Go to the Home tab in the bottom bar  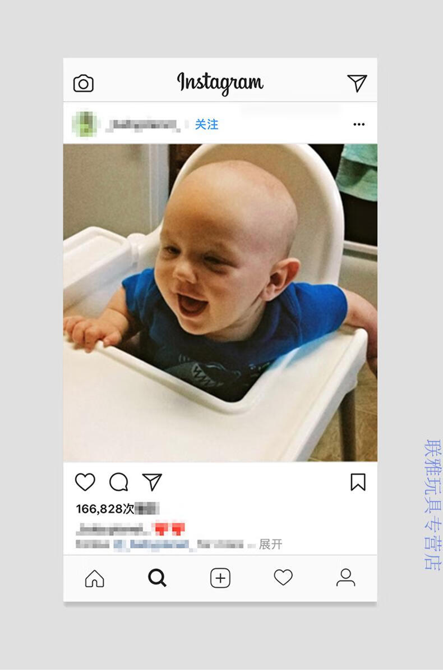tap(95, 578)
